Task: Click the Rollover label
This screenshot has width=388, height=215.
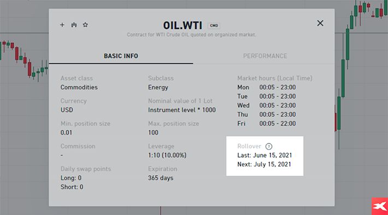Action: point(249,146)
